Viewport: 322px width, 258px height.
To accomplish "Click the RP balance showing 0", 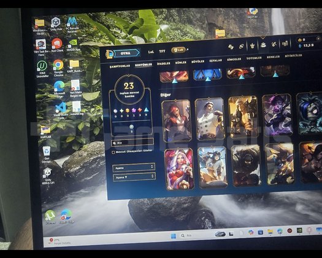I will (x=302, y=40).
